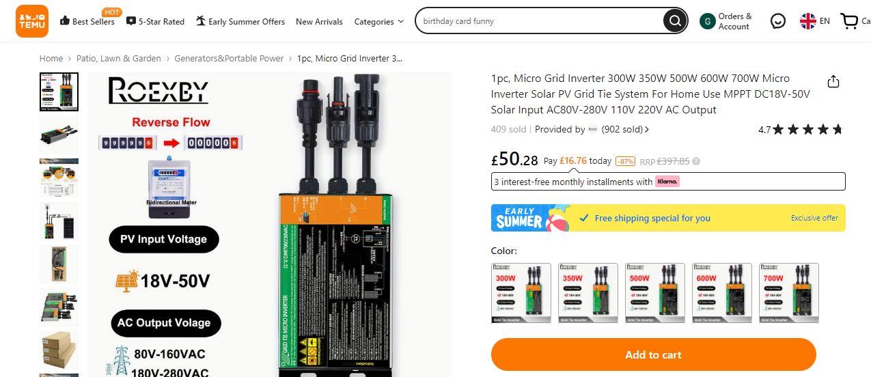
Task: Click the account avatar G icon
Action: point(708,21)
